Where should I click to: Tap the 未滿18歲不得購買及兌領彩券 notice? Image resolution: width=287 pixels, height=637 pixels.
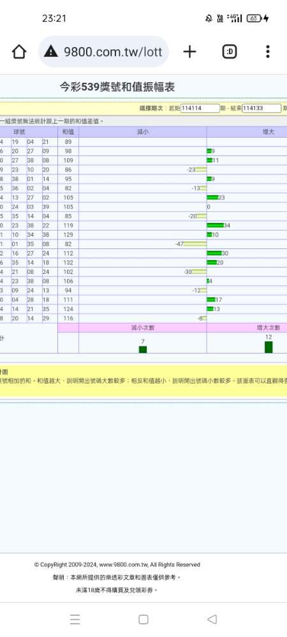click(117, 590)
